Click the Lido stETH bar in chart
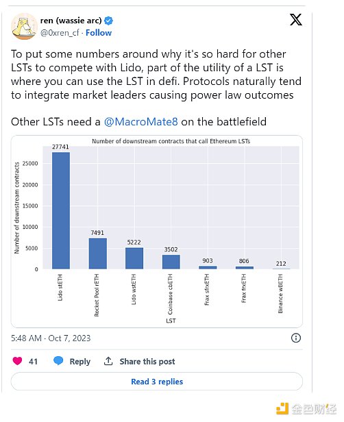Screen dimensions: 344x422 pyautogui.click(x=61, y=210)
